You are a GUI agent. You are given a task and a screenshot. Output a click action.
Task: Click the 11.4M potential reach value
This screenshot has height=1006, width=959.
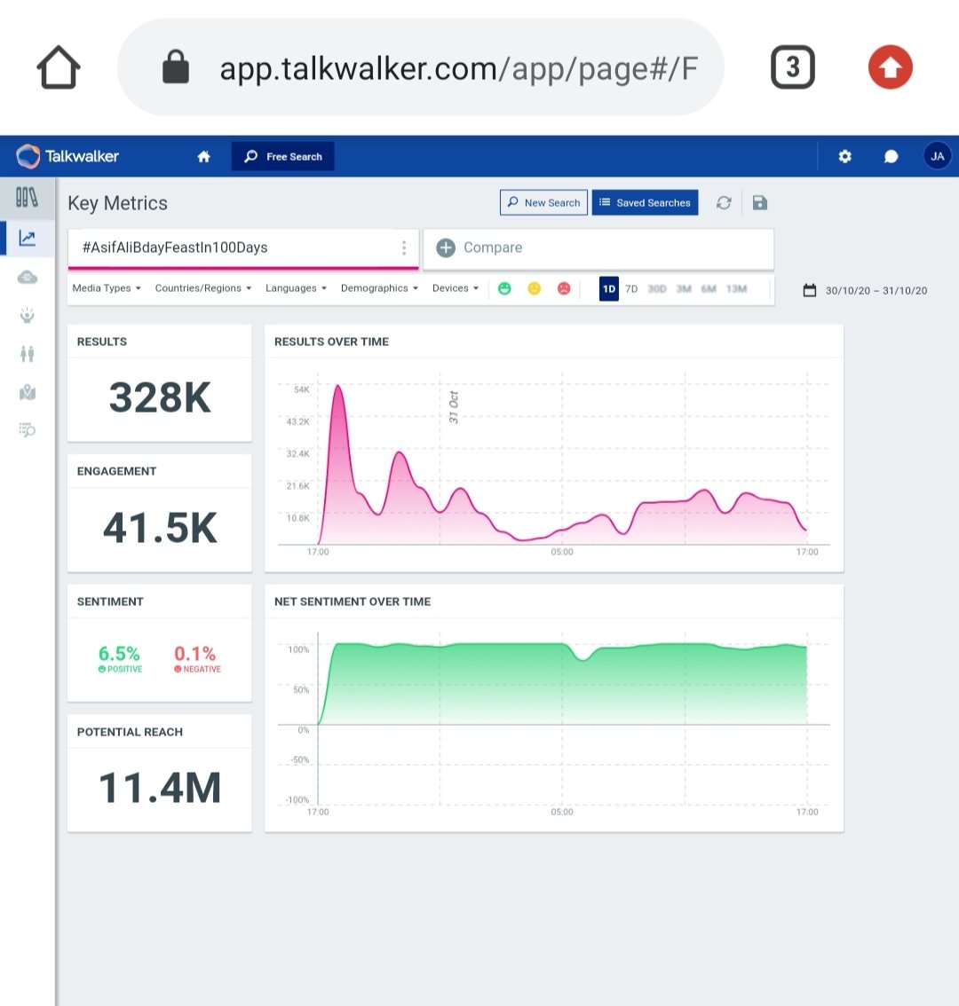(160, 788)
